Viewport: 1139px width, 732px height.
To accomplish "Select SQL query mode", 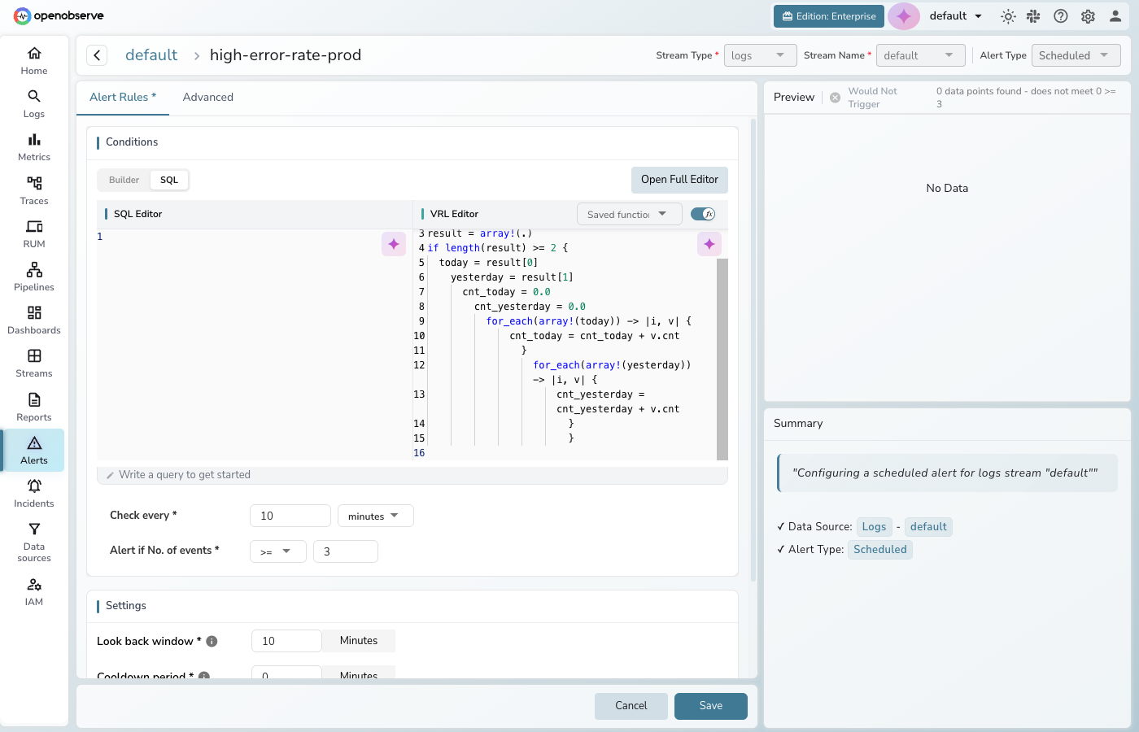I will click(169, 180).
